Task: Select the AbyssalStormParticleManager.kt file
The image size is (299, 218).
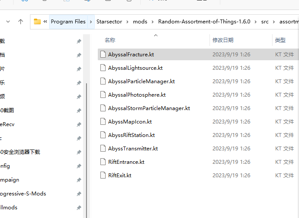Action: click(149, 108)
